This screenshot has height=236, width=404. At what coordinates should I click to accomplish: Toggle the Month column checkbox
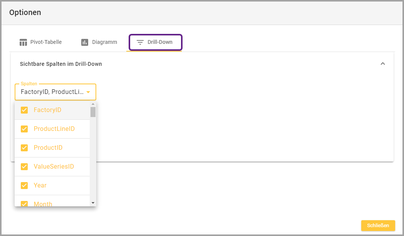24,204
